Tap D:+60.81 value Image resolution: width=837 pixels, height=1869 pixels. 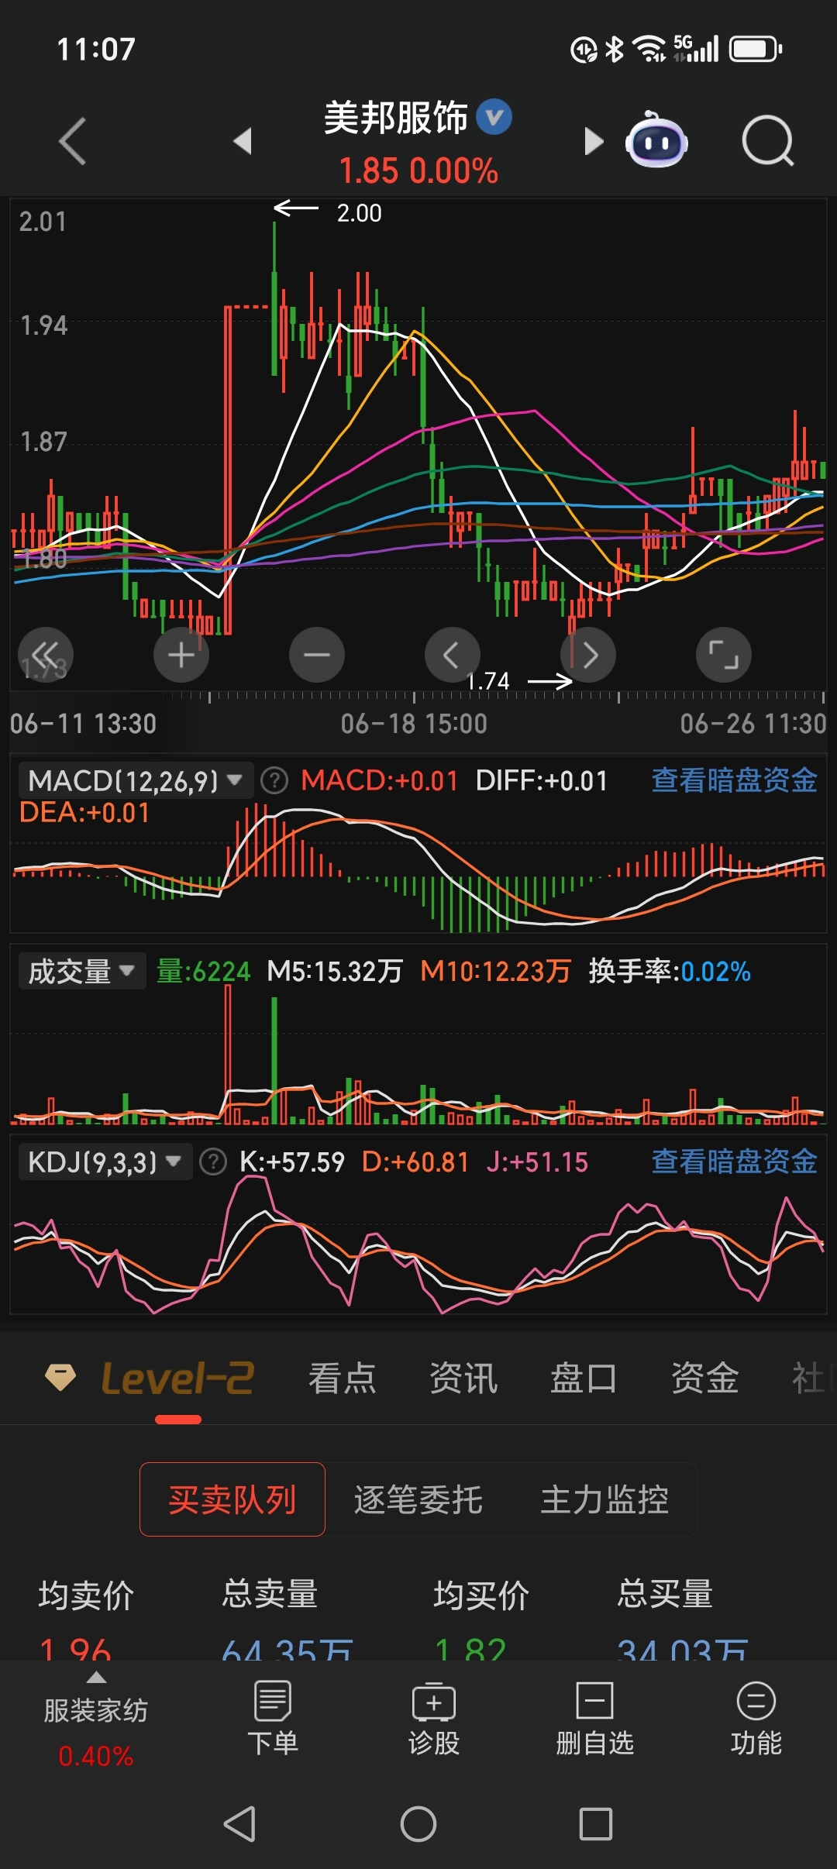[x=415, y=1162]
